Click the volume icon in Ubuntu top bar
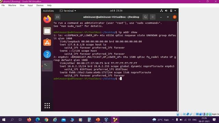219x123 pixels. (166, 11)
